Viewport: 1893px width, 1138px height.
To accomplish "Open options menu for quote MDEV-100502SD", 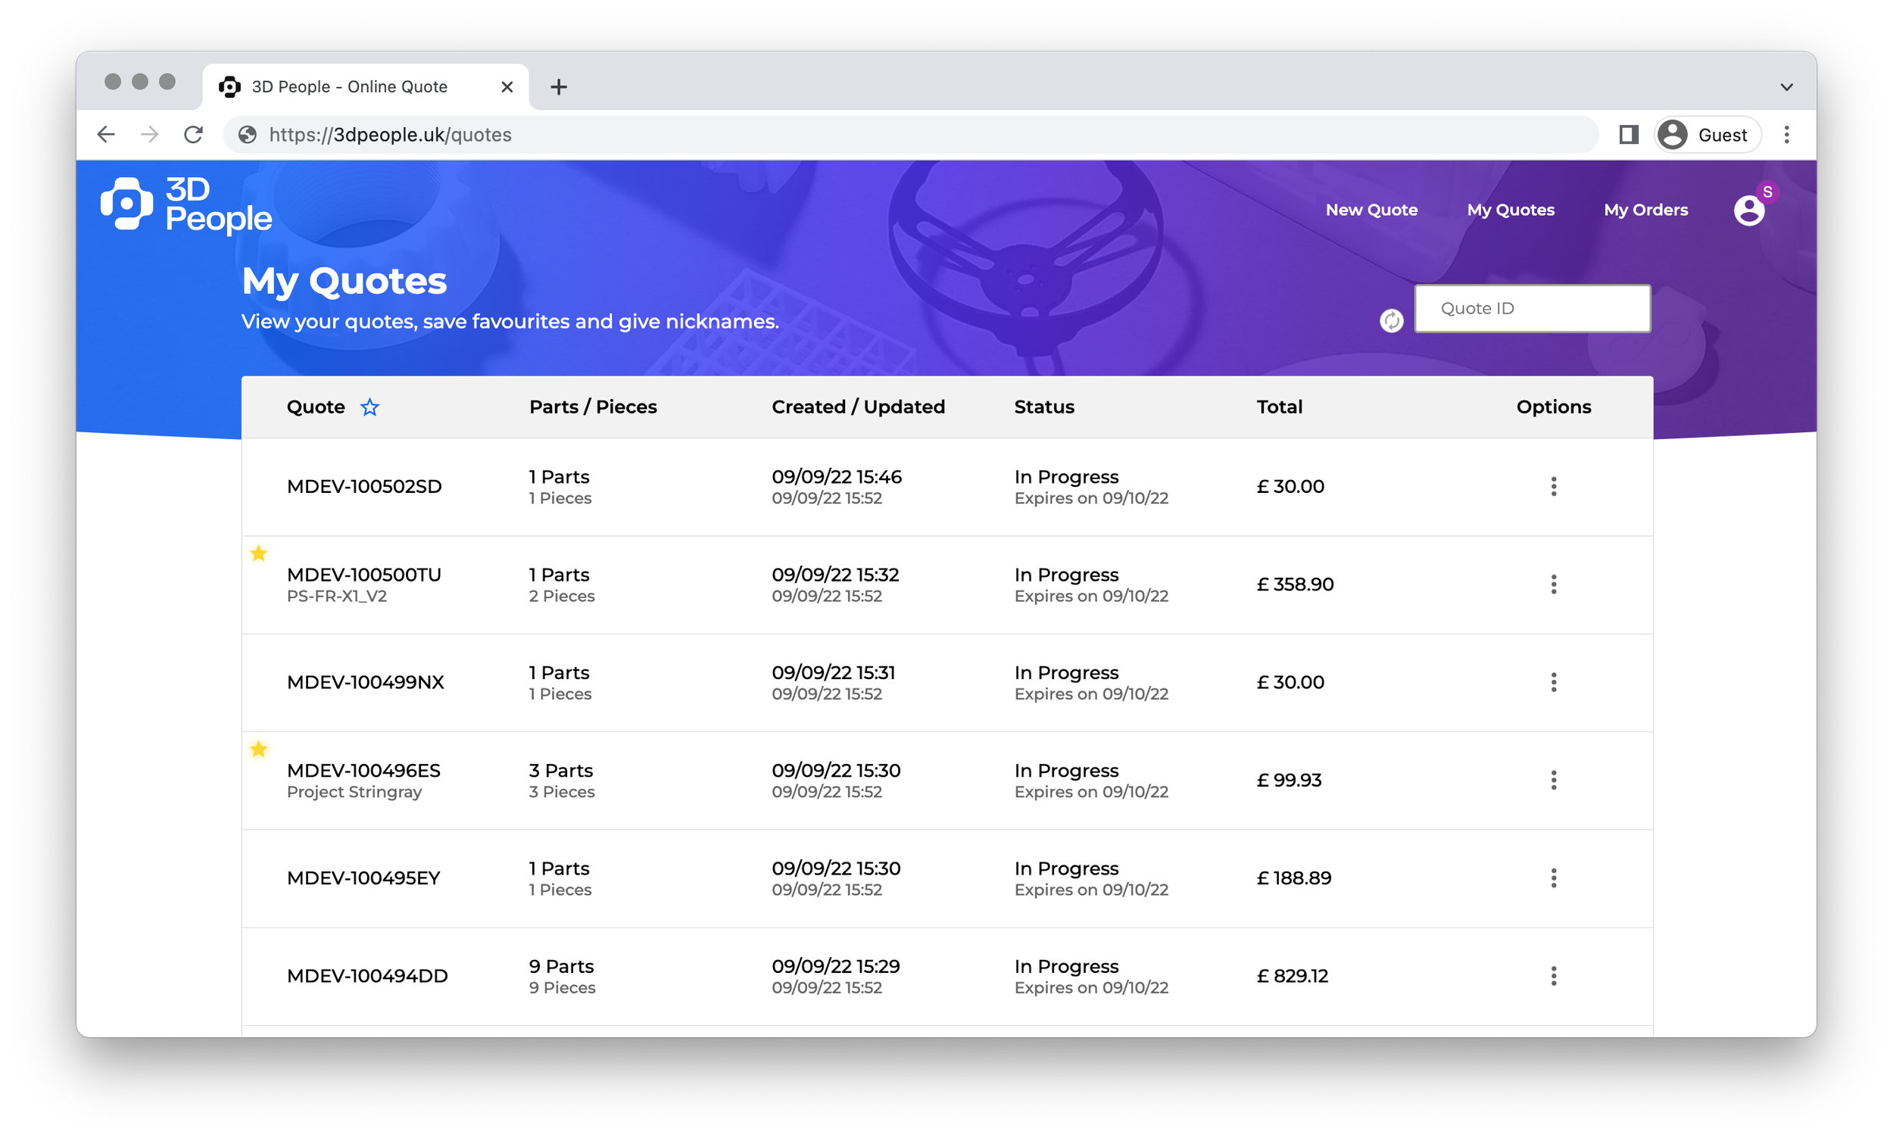I will click(x=1553, y=485).
